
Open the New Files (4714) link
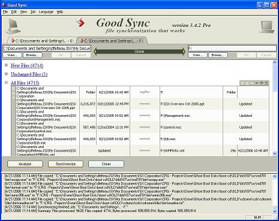click(x=27, y=65)
